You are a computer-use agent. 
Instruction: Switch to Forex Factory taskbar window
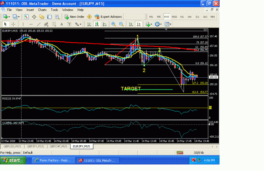coord(53,160)
